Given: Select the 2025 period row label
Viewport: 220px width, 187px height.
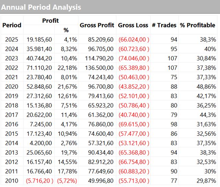Looking at the screenshot, I should pos(12,39).
